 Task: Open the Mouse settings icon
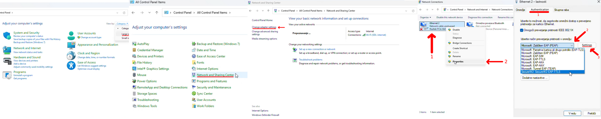pyautogui.click(x=134, y=75)
